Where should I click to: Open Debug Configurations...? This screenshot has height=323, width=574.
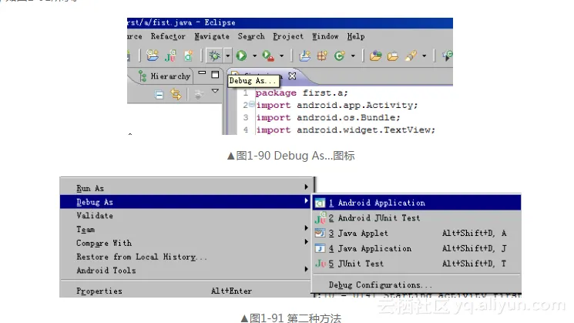pos(417,284)
